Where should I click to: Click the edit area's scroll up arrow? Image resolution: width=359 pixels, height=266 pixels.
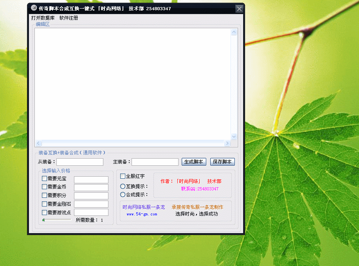pos(234,33)
